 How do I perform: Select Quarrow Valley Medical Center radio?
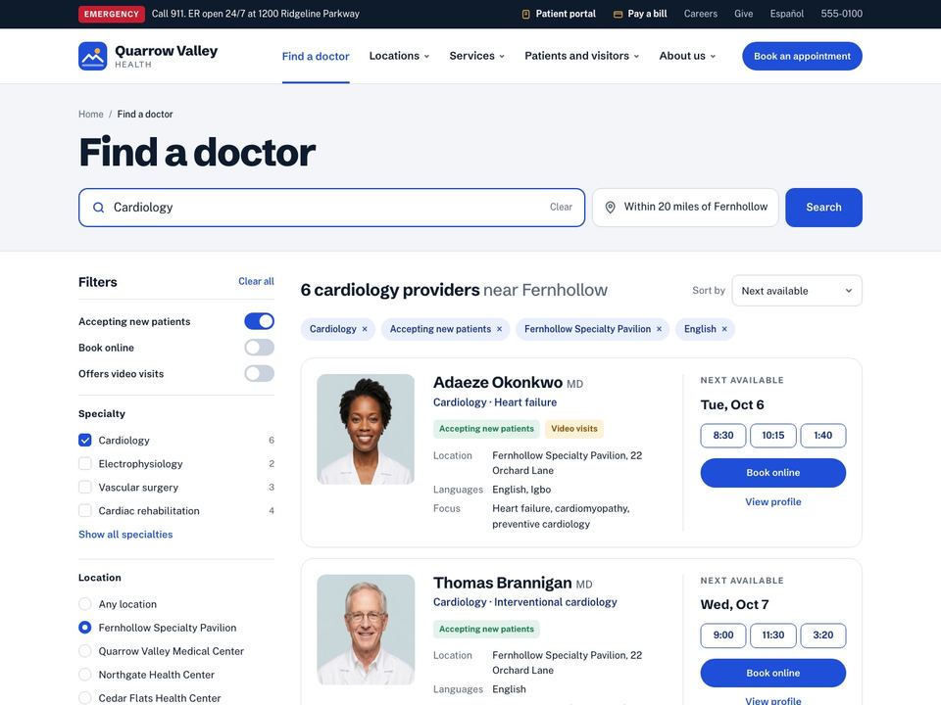click(85, 651)
